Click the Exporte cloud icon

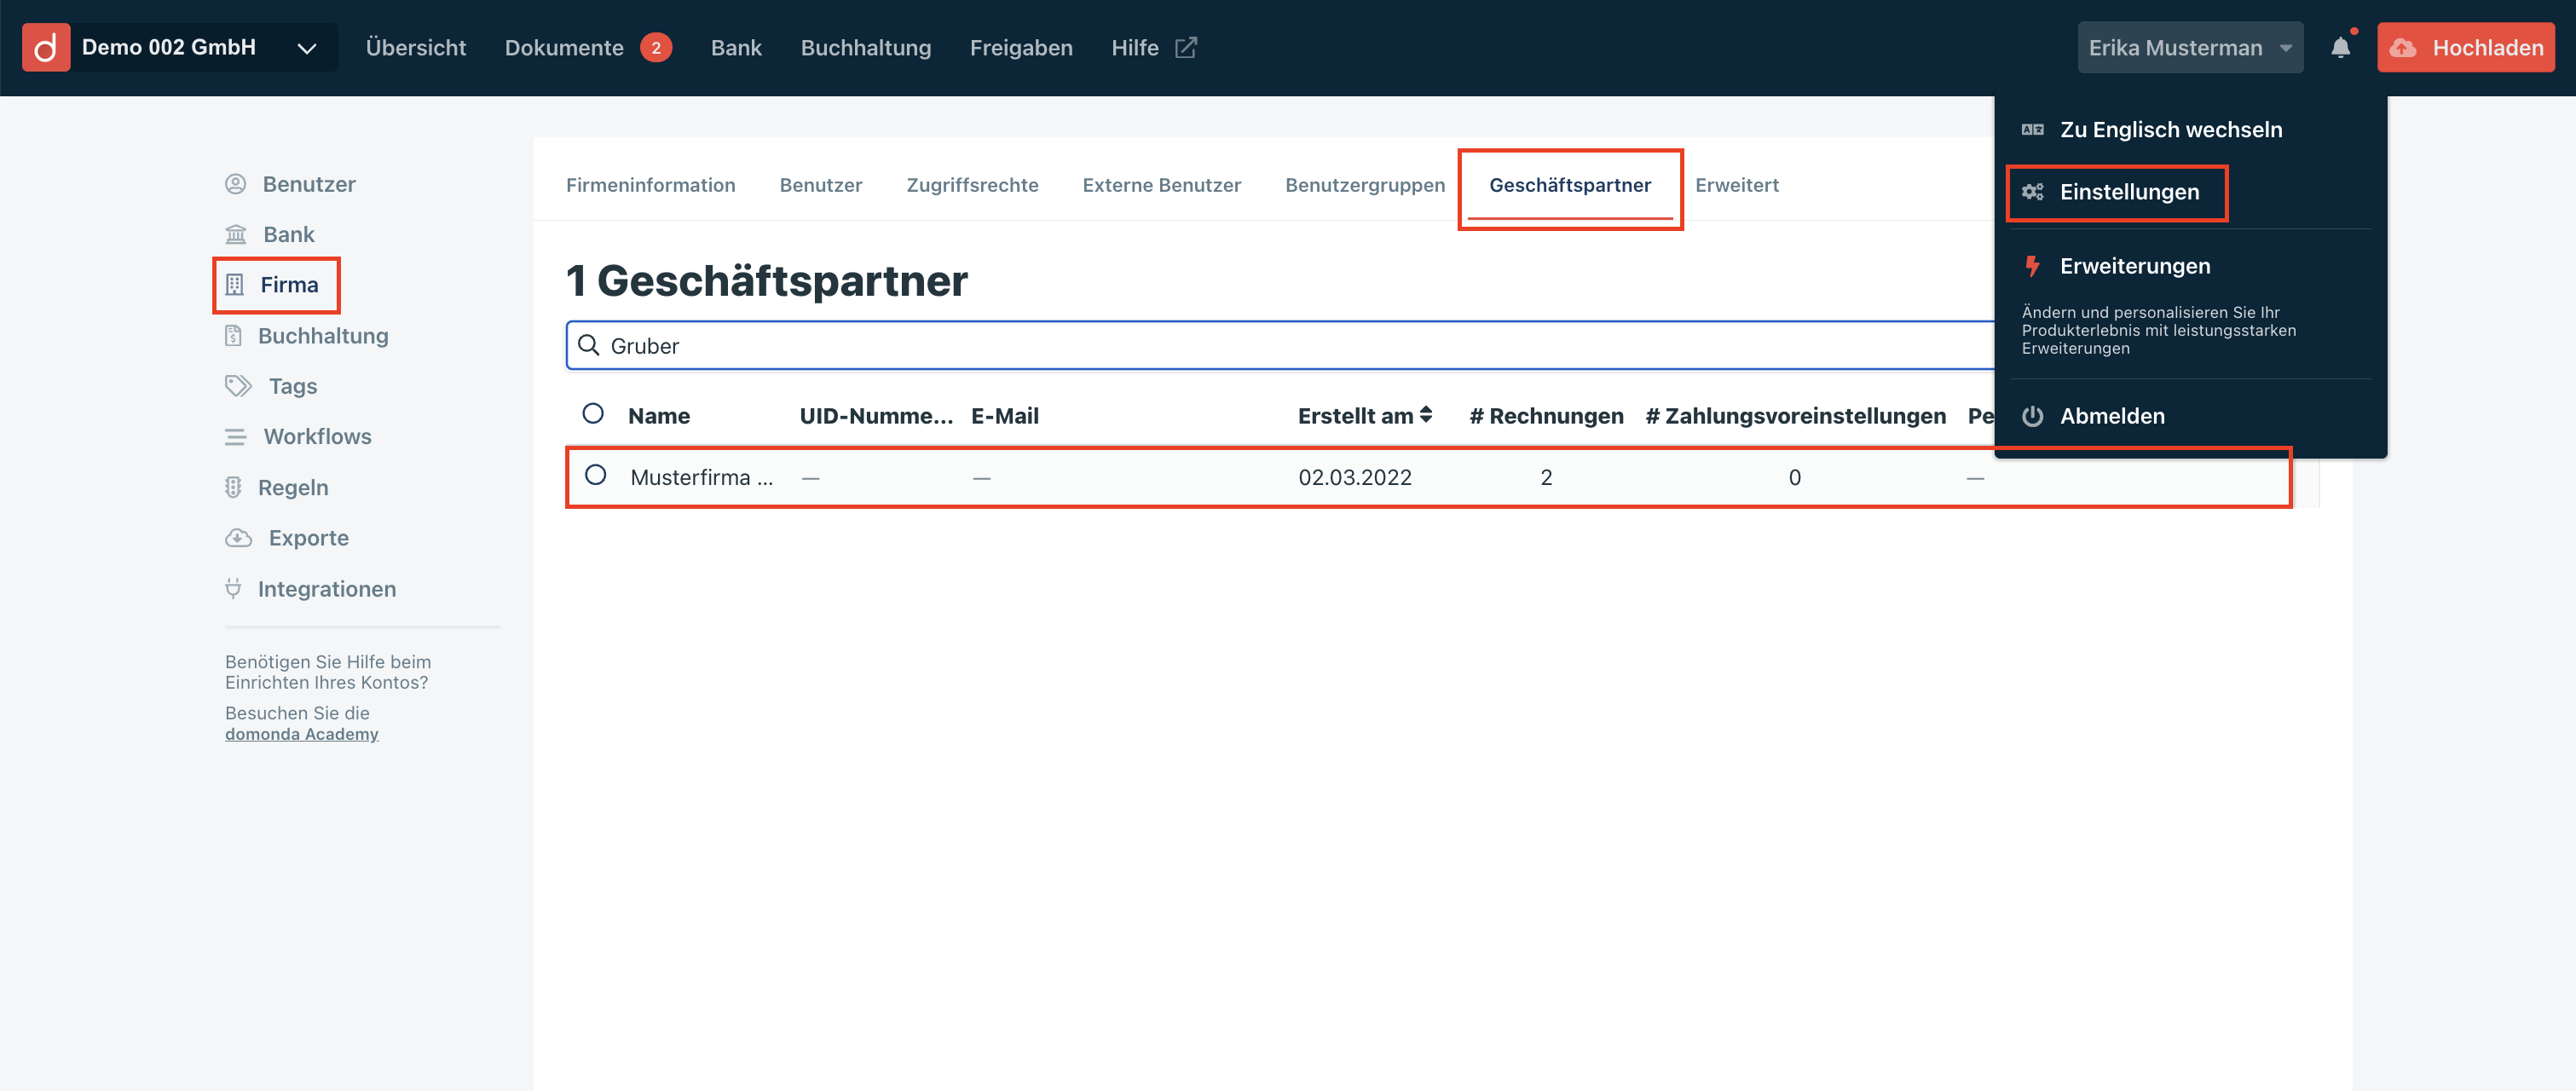(238, 538)
